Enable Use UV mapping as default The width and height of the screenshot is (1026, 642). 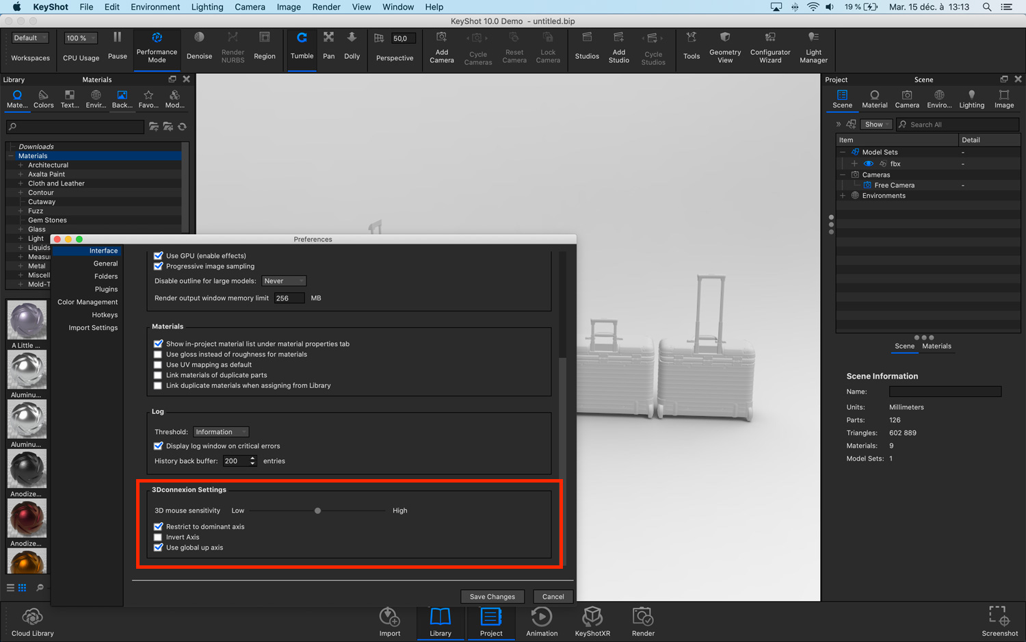(158, 365)
